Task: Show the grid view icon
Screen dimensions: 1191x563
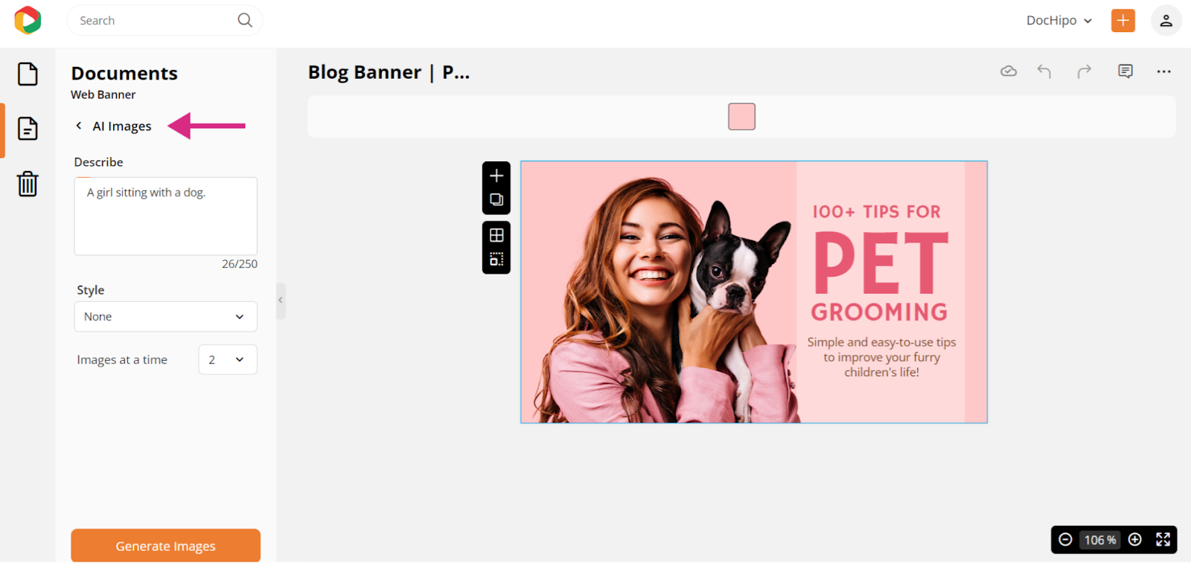Action: (496, 235)
